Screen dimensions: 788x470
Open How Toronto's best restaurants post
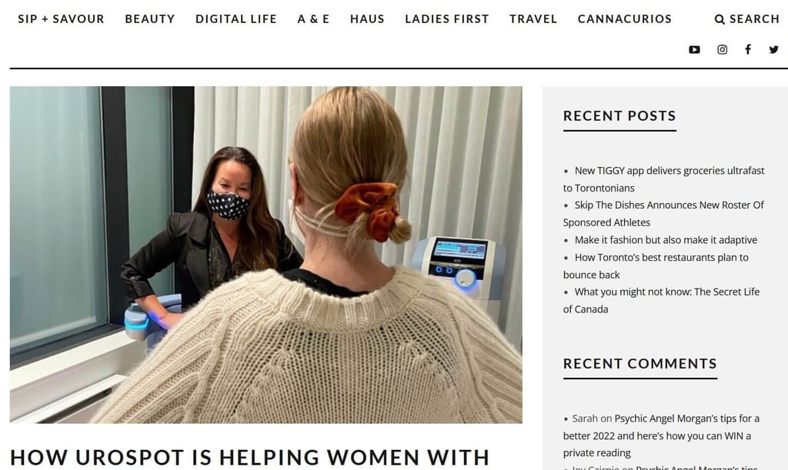656,266
